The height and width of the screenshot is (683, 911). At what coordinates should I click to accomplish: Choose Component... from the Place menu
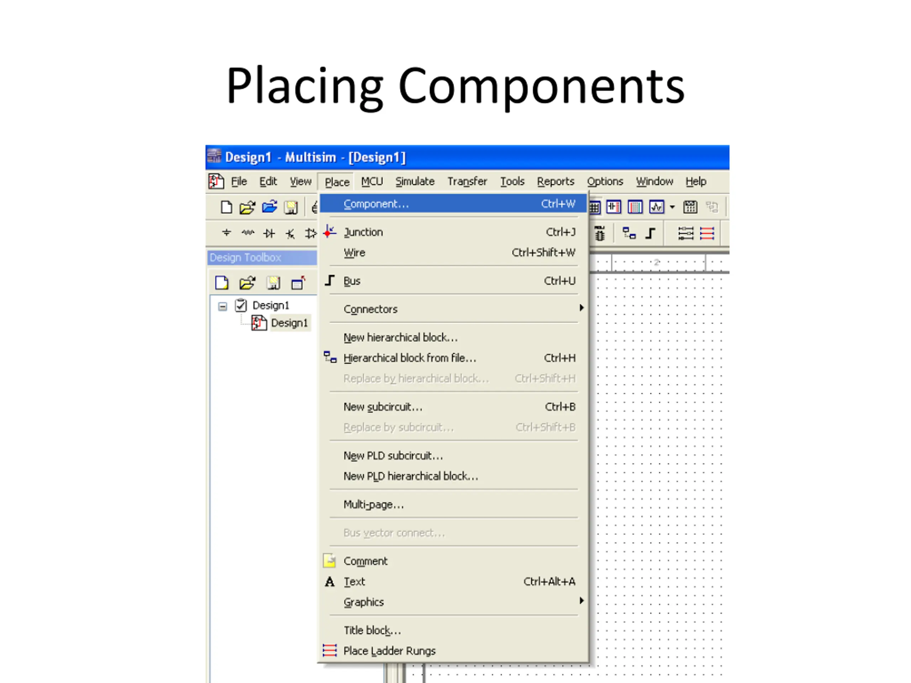coord(453,204)
